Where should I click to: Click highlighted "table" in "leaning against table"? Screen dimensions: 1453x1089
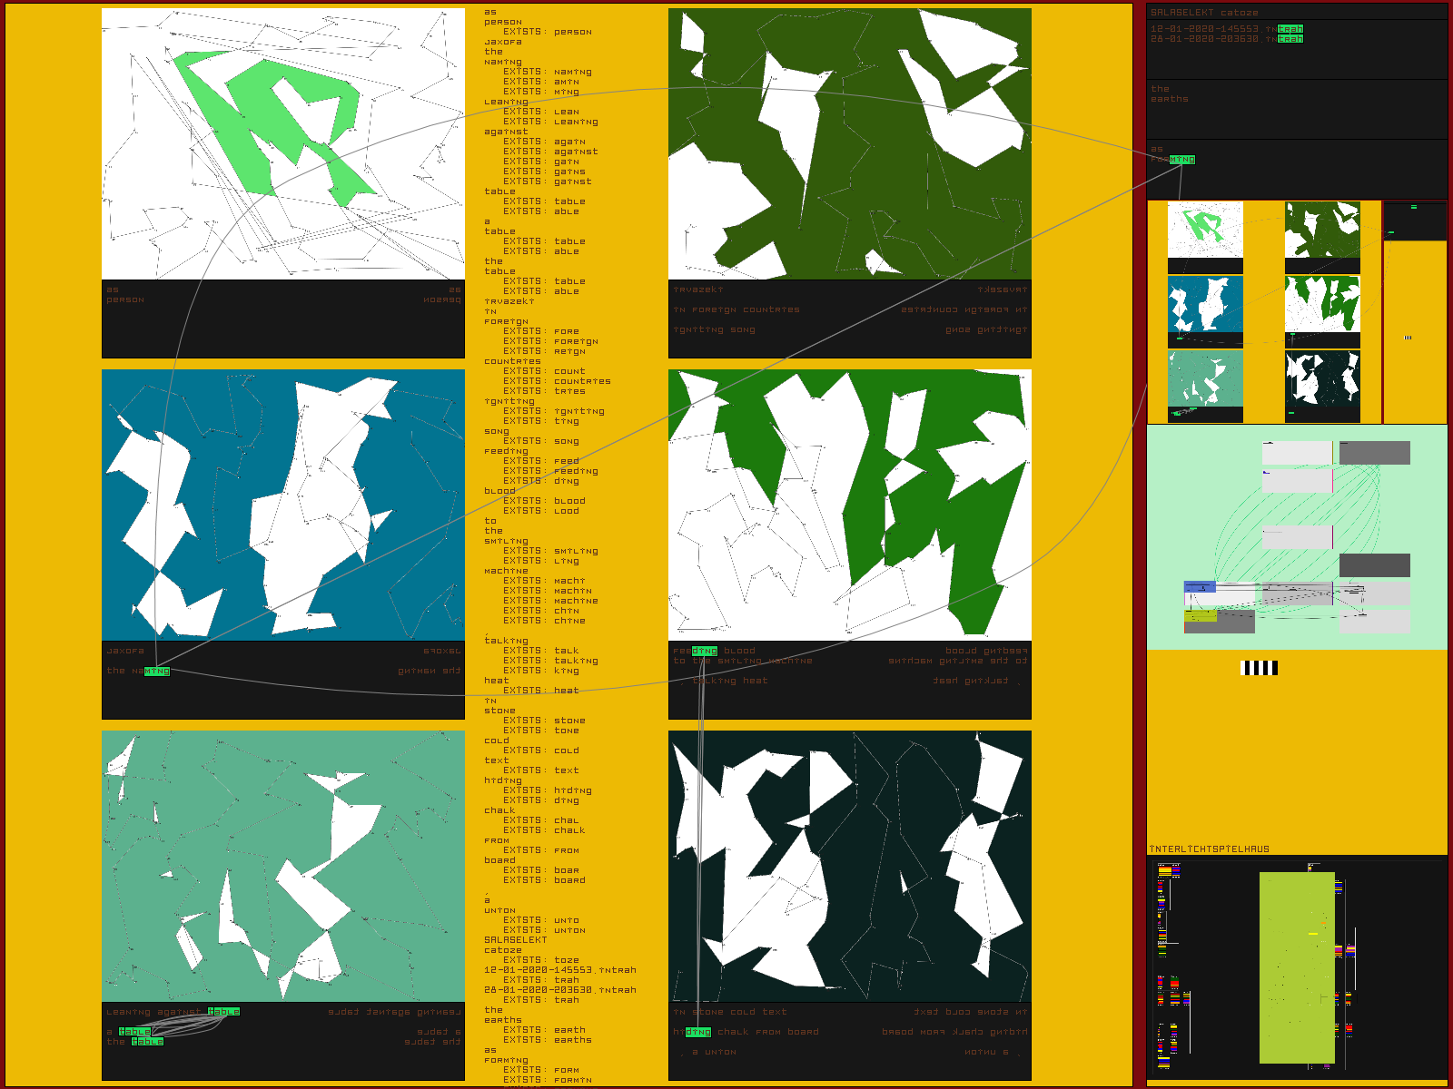coord(223,1012)
